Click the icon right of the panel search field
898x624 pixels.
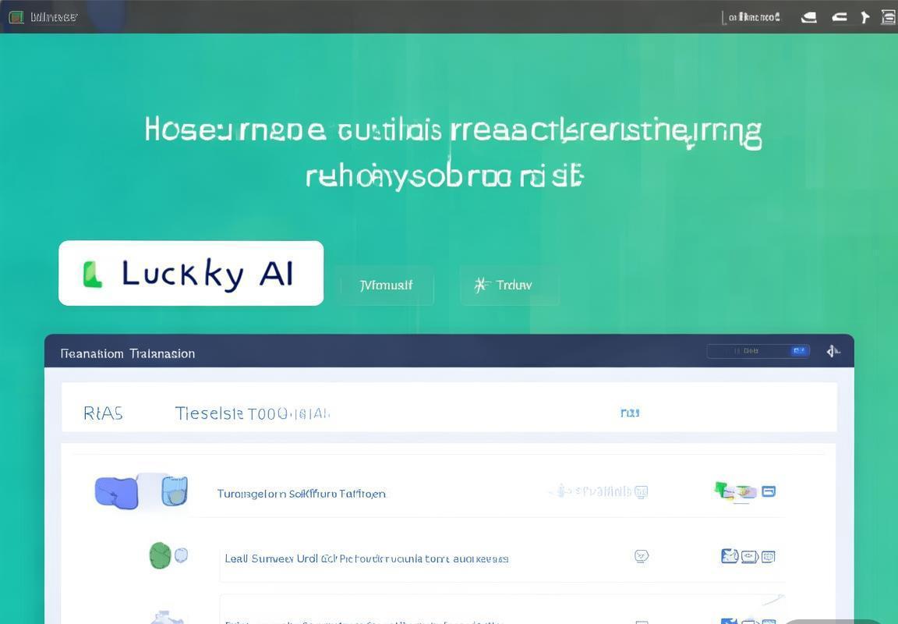click(x=833, y=351)
